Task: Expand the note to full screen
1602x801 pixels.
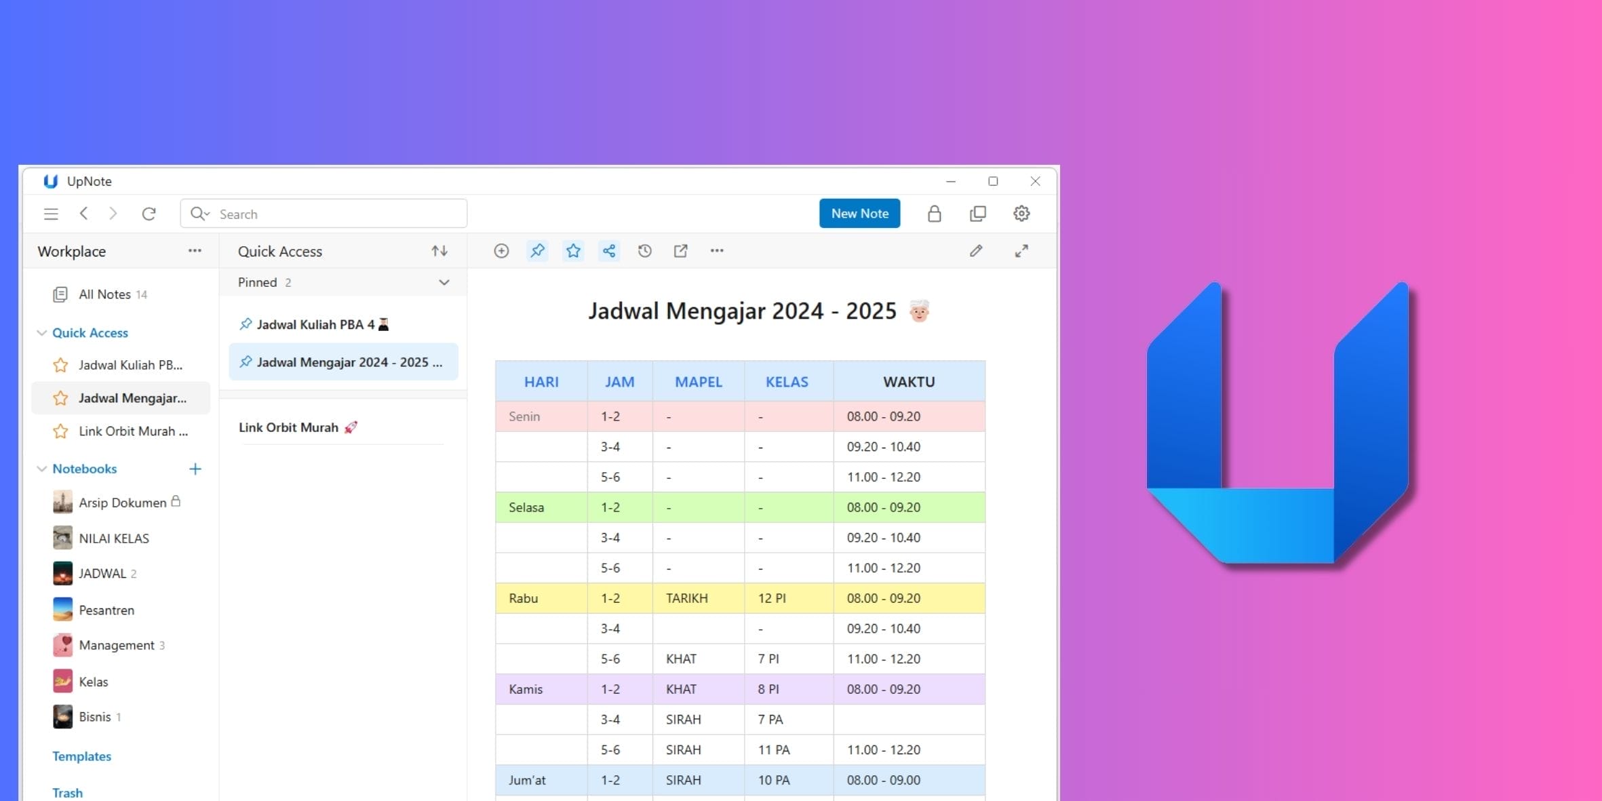Action: coord(1021,251)
